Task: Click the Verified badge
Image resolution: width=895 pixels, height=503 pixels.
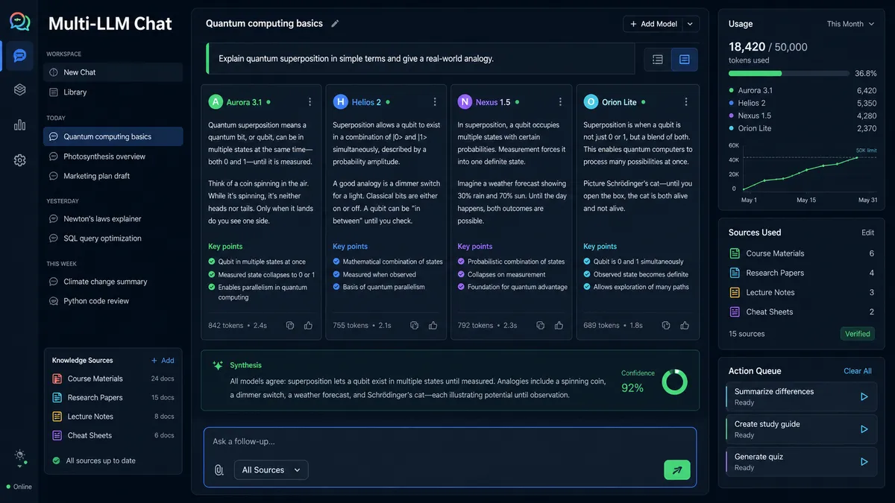Action: click(858, 334)
